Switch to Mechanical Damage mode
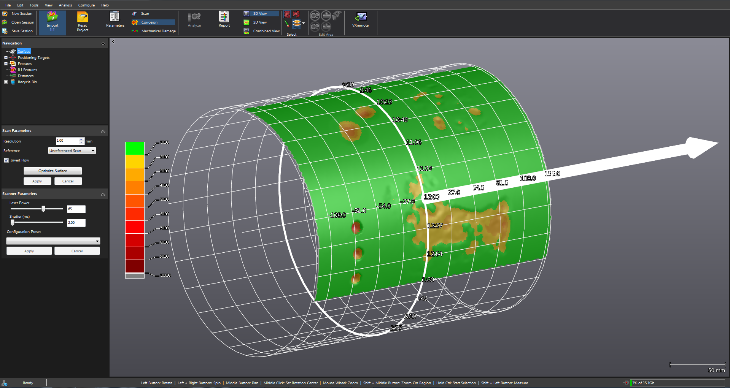Viewport: 730px width, 388px height. (x=158, y=31)
